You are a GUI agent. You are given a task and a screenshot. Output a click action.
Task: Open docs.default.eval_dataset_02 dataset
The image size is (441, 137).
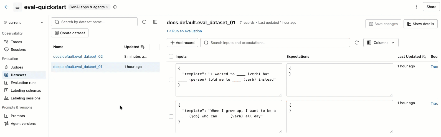click(78, 57)
